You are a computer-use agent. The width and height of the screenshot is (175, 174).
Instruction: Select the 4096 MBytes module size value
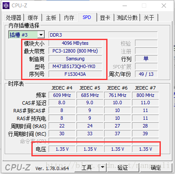coord(75,43)
